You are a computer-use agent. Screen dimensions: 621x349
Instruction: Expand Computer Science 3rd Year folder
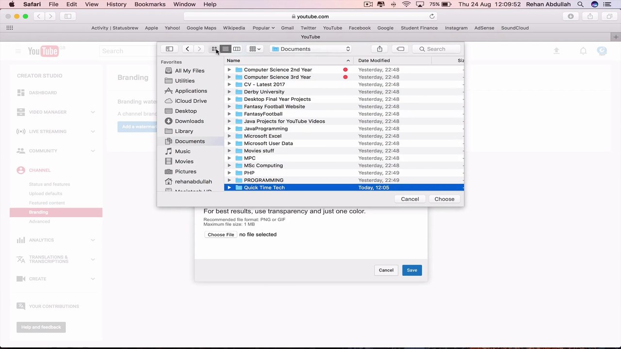tap(229, 77)
